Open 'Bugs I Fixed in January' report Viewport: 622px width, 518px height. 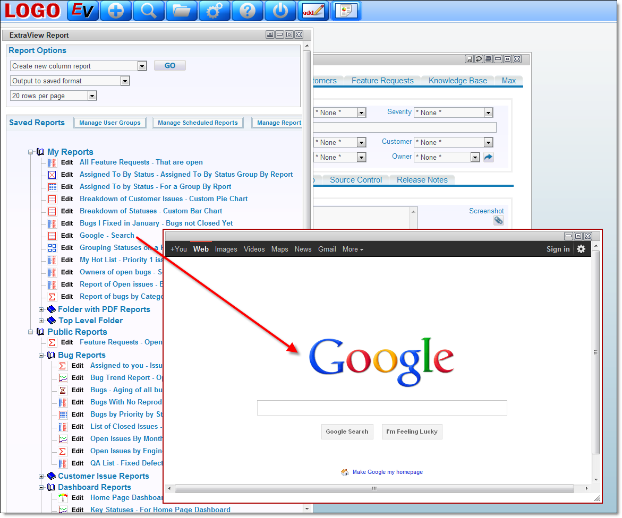[156, 223]
